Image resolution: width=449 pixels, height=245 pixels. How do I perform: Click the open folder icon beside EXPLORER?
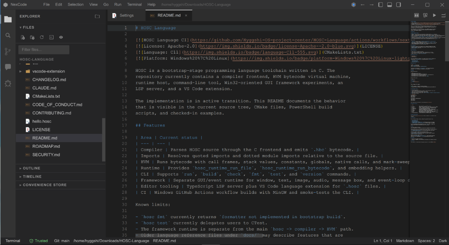pos(97,16)
